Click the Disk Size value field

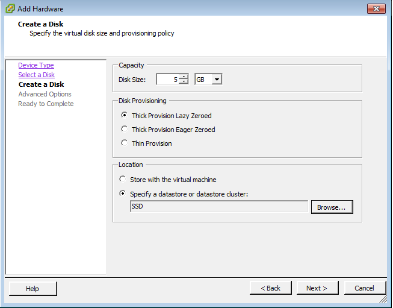pyautogui.click(x=167, y=80)
